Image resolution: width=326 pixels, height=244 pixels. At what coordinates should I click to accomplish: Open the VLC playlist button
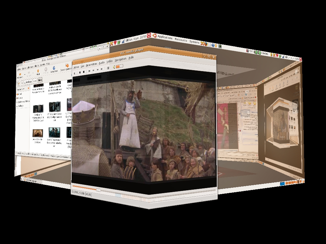click(108, 68)
